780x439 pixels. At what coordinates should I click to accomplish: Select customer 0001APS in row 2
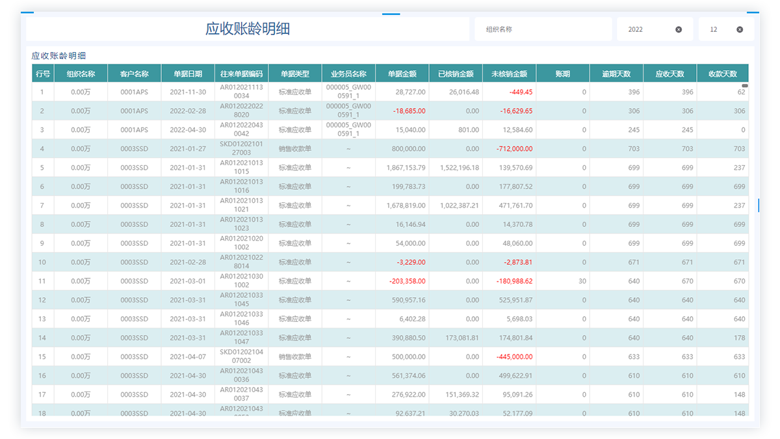click(x=134, y=111)
